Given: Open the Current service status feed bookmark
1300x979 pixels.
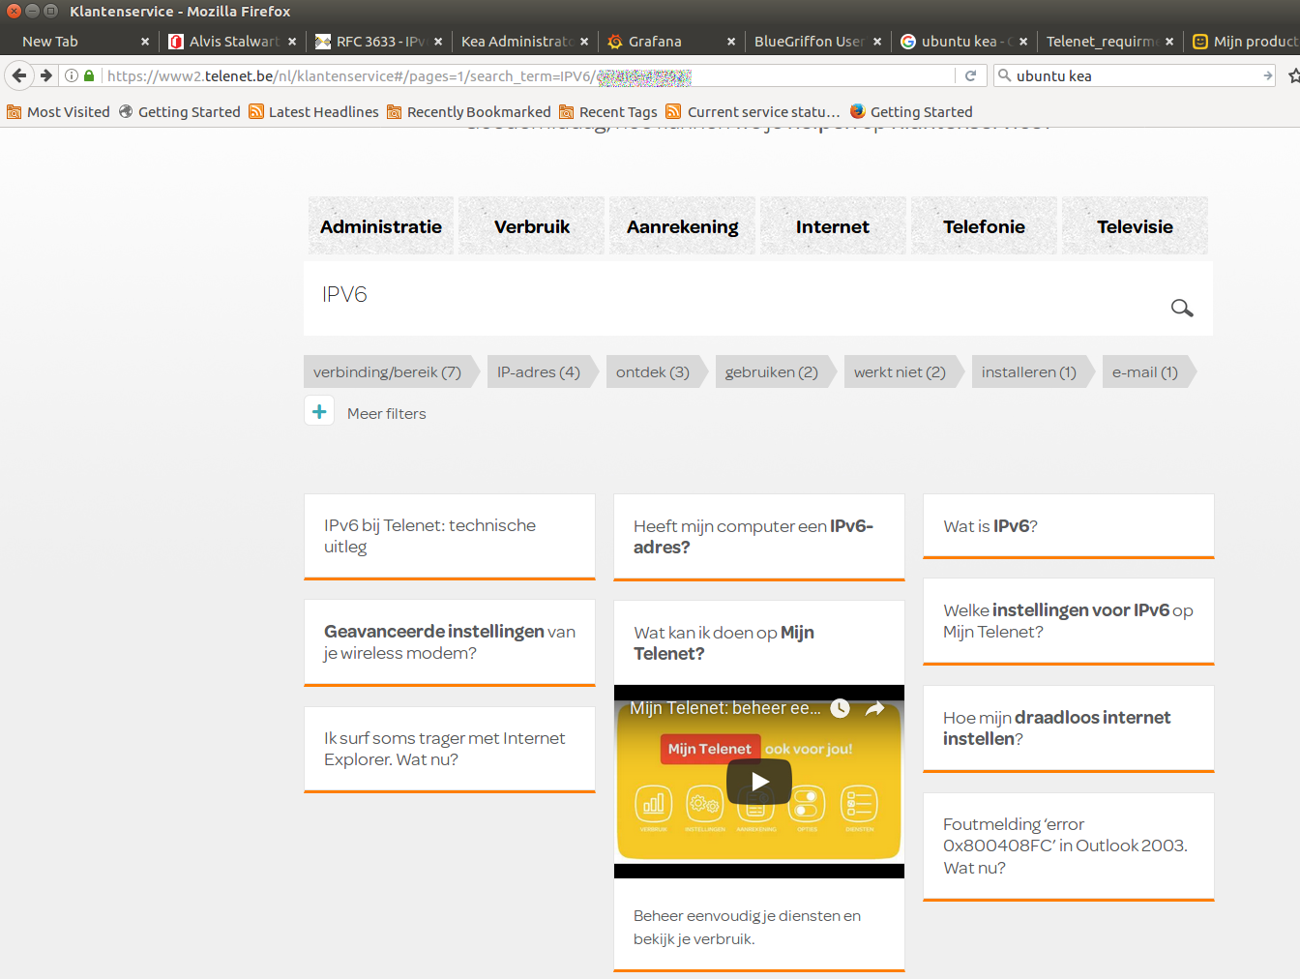Looking at the screenshot, I should (753, 112).
